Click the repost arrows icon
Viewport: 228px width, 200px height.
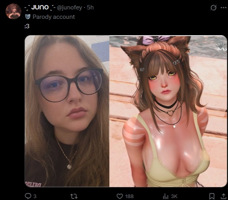point(74,196)
